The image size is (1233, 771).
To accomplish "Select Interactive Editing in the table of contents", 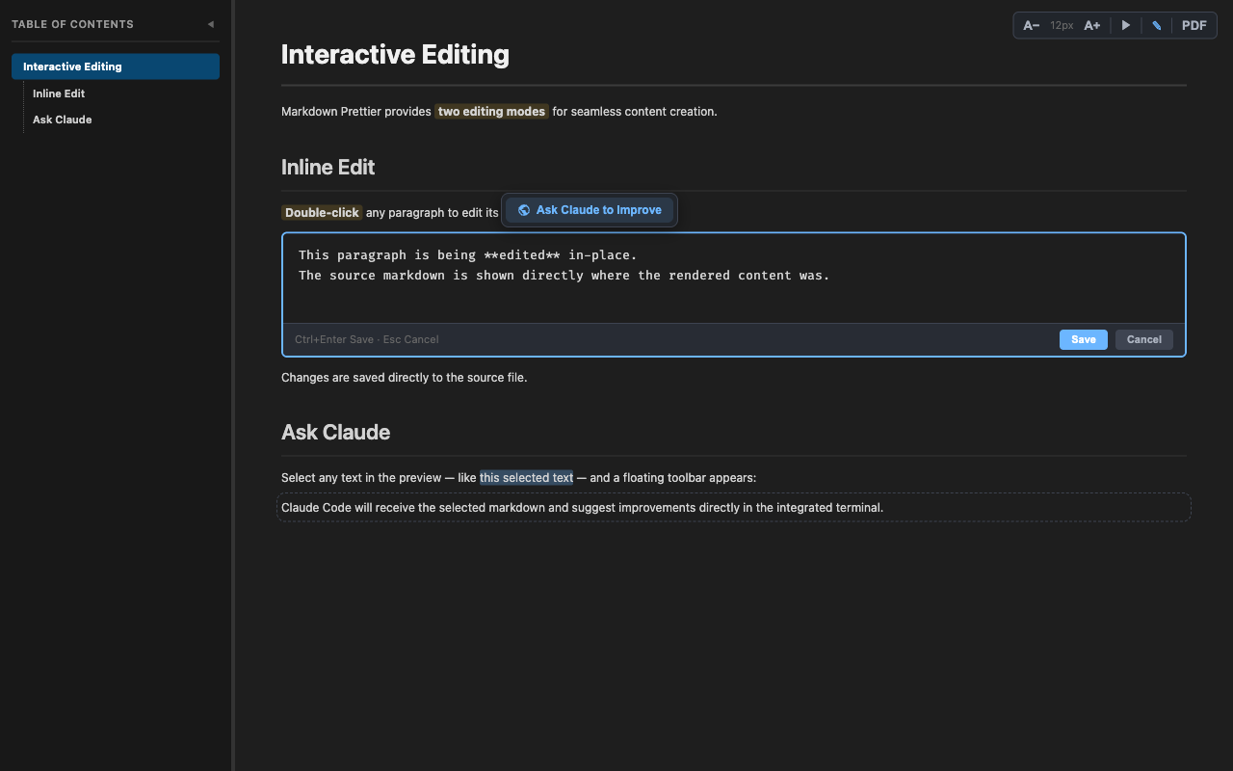I will [x=72, y=66].
